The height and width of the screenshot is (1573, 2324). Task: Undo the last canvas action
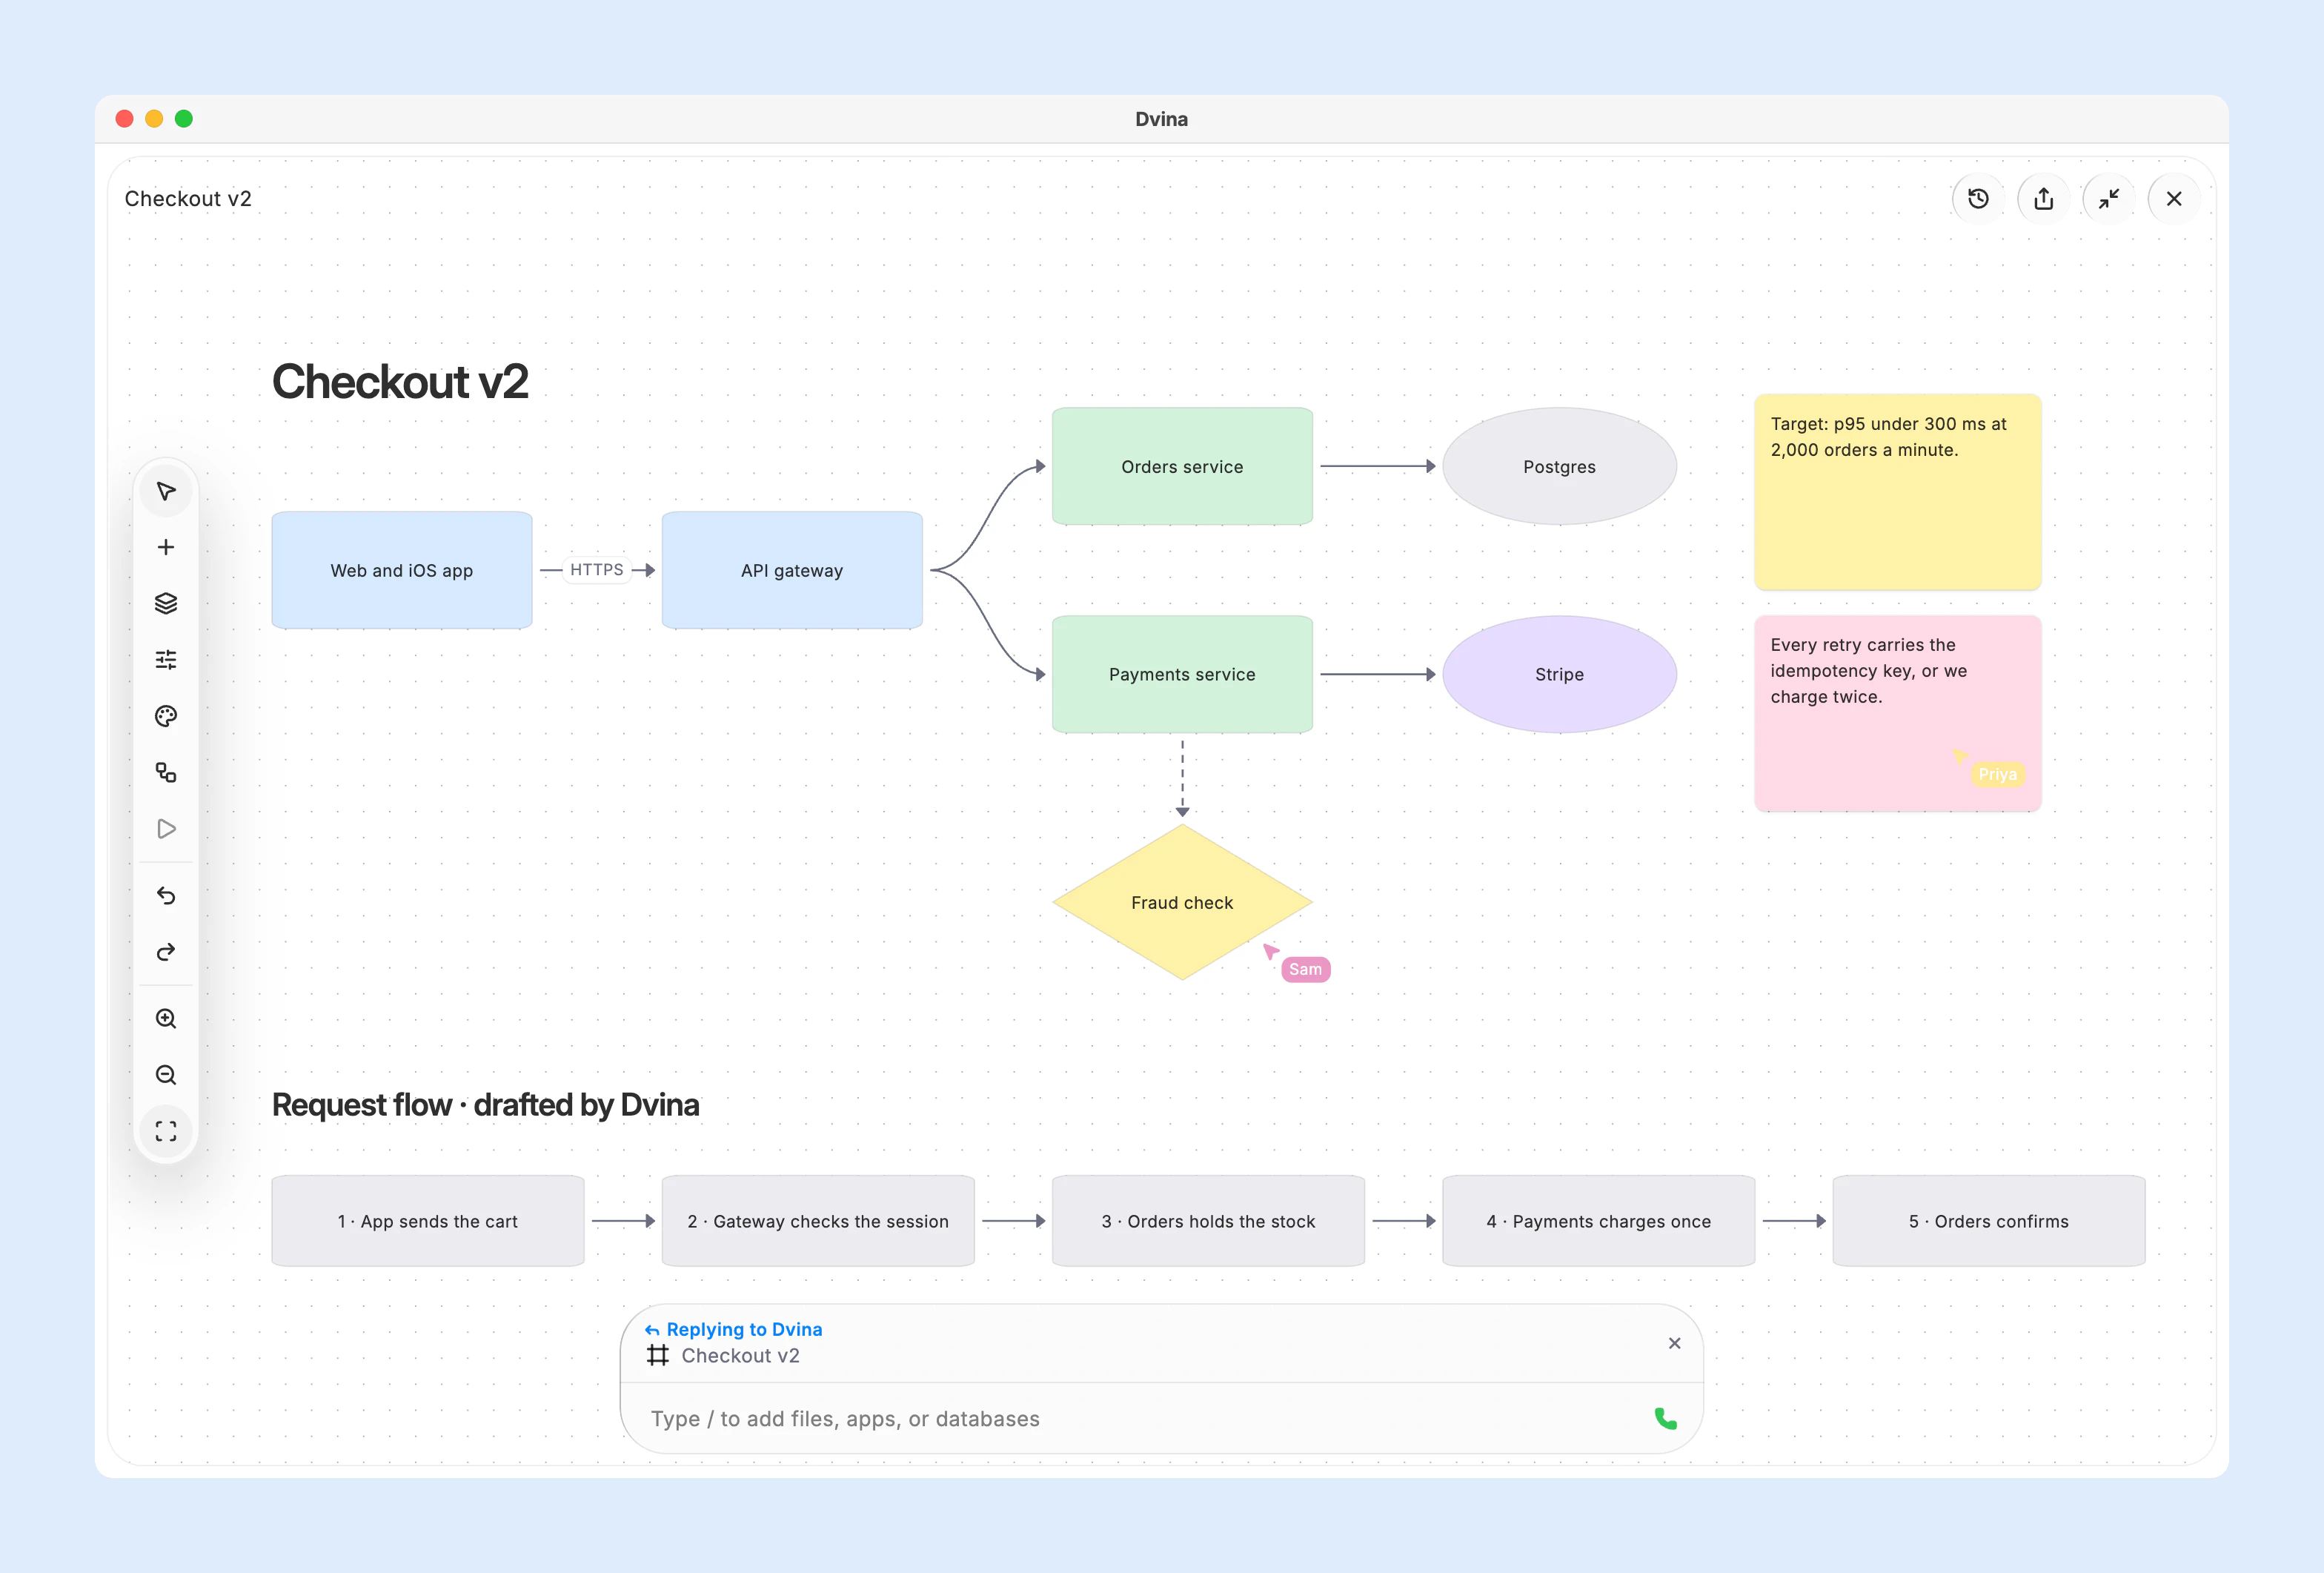click(x=166, y=895)
